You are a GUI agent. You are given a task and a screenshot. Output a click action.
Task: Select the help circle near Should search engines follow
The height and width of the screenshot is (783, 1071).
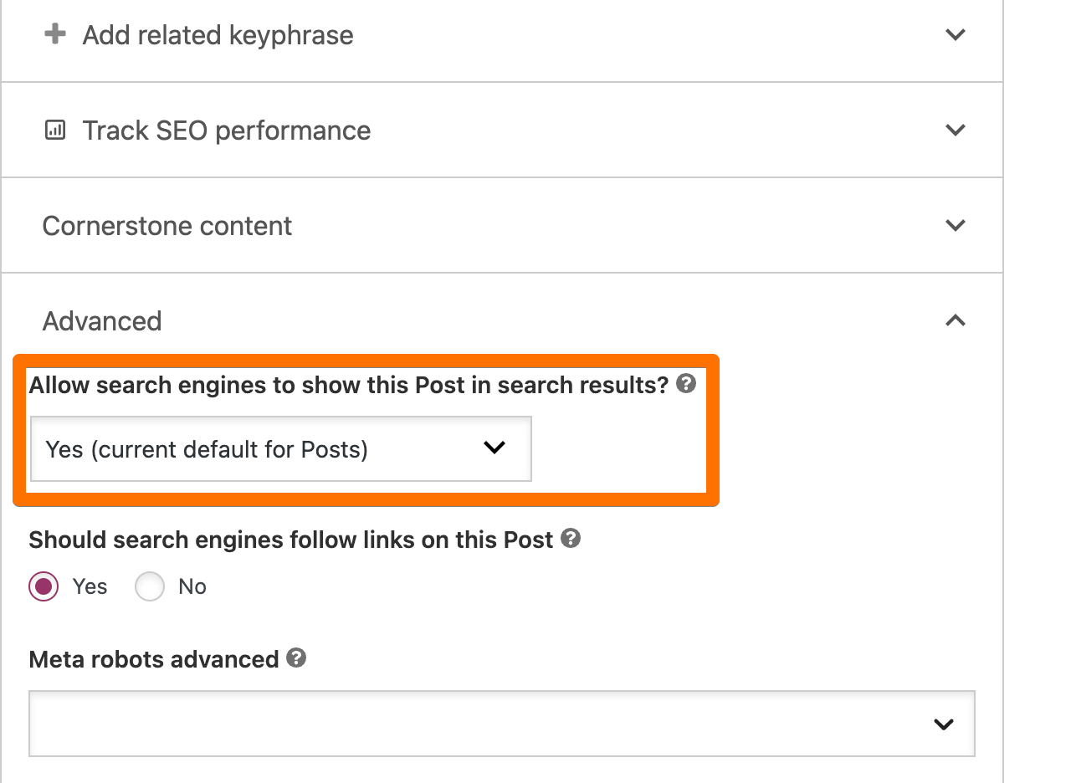[571, 539]
